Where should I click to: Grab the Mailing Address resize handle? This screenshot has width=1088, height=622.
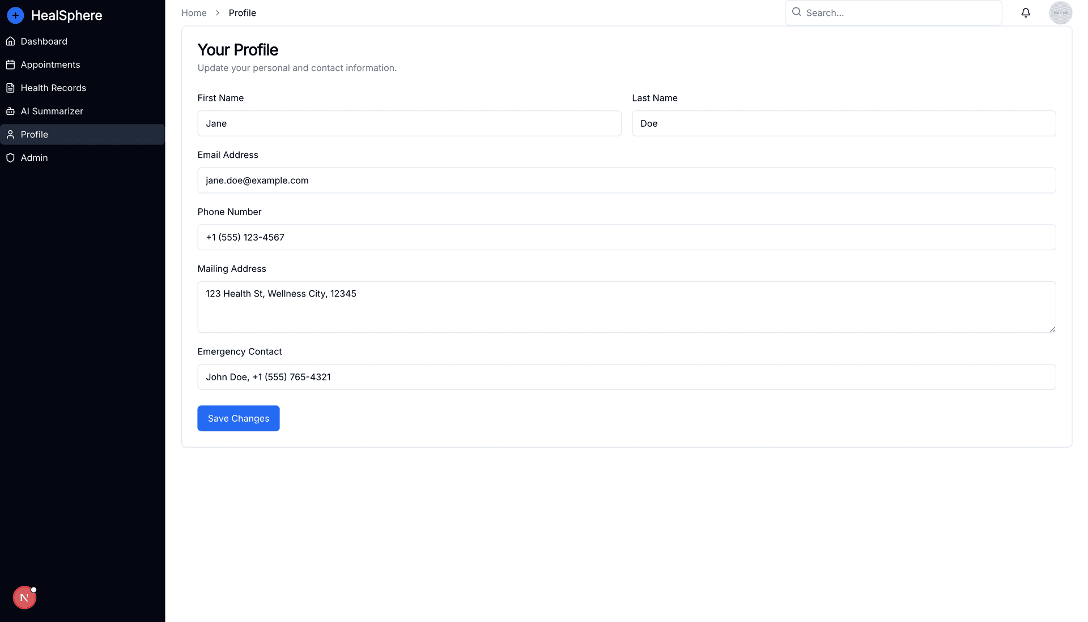point(1052,329)
